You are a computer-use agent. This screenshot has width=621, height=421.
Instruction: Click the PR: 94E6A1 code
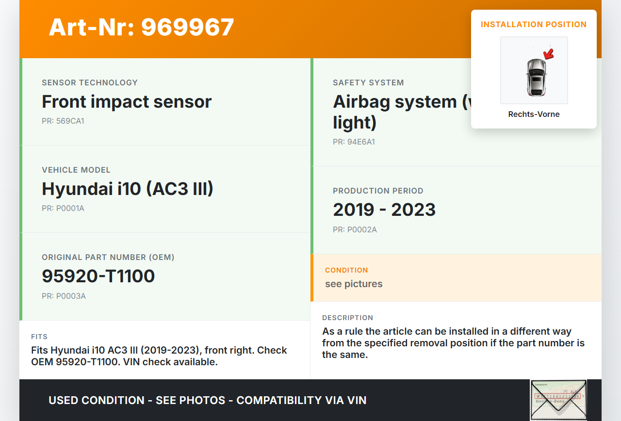[x=354, y=142]
